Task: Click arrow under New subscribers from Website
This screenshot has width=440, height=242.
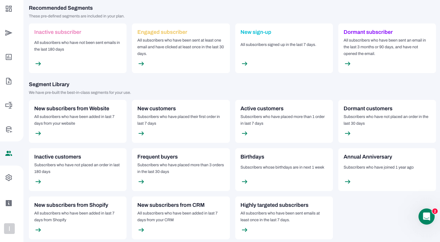Action: pyautogui.click(x=38, y=133)
